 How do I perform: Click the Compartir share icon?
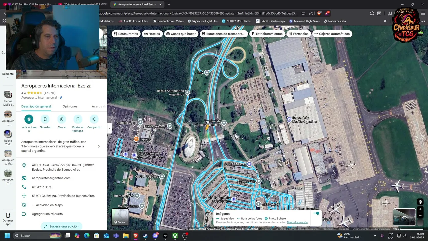pos(94,119)
